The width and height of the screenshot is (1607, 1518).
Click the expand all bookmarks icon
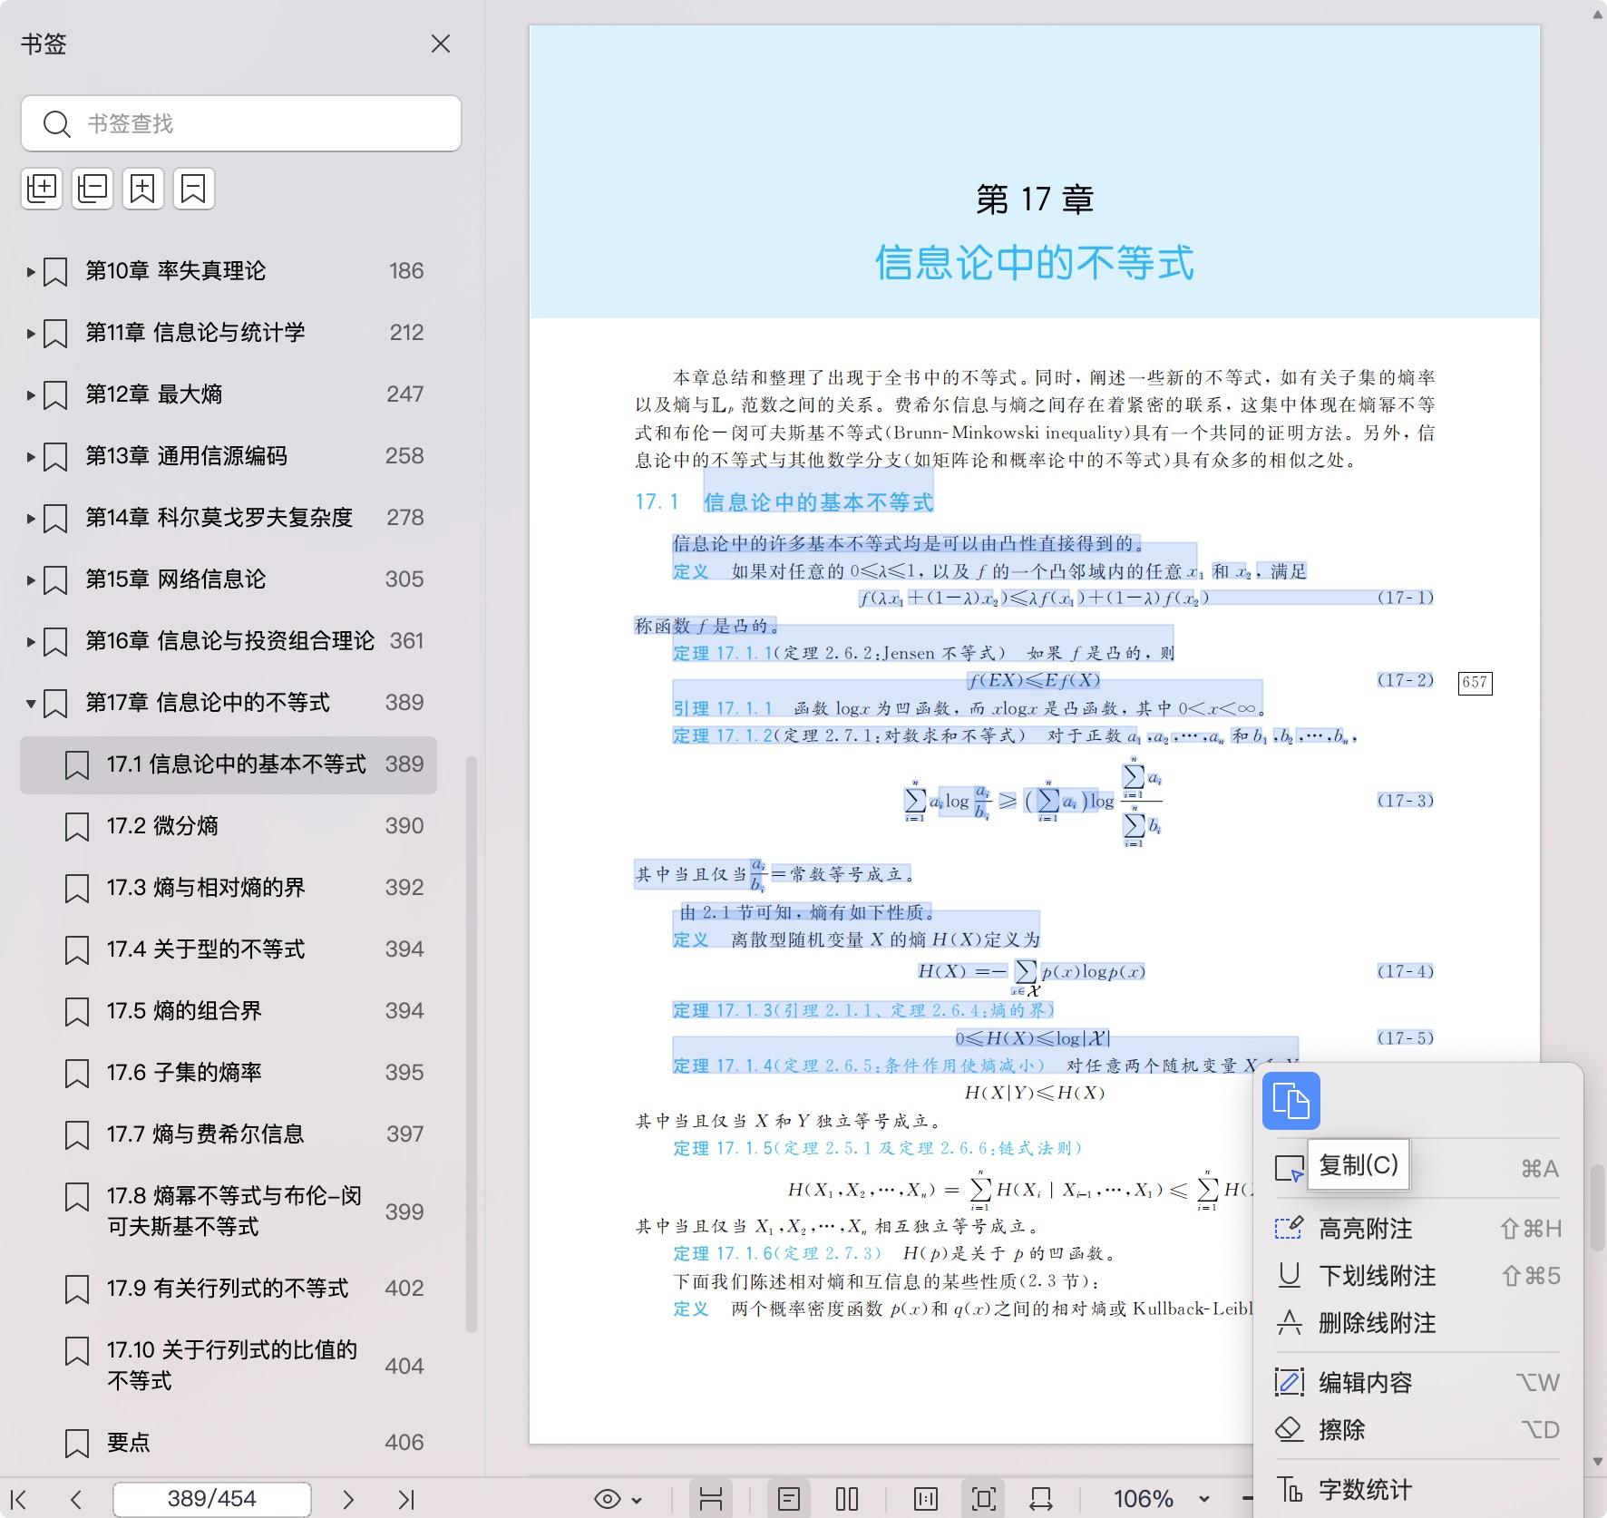(42, 189)
